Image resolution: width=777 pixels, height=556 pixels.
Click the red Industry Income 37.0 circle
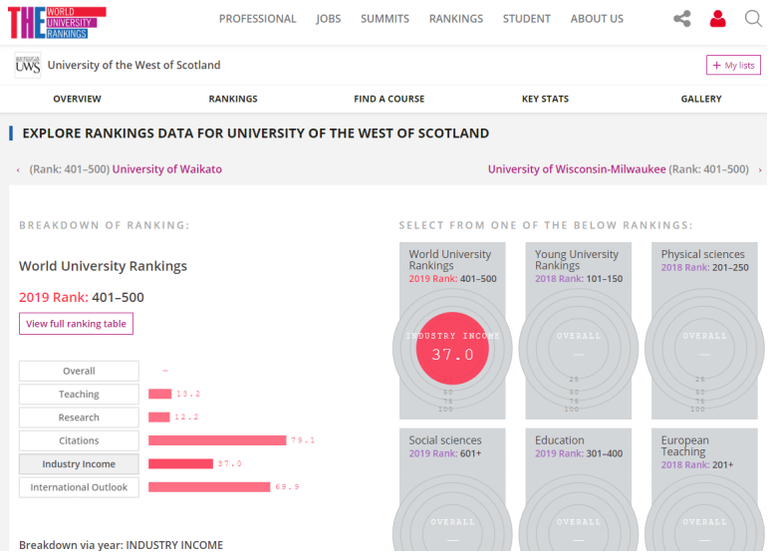pyautogui.click(x=452, y=349)
